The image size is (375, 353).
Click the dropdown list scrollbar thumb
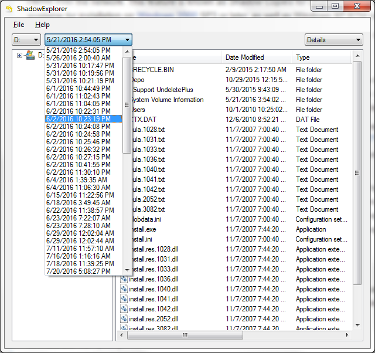click(127, 105)
